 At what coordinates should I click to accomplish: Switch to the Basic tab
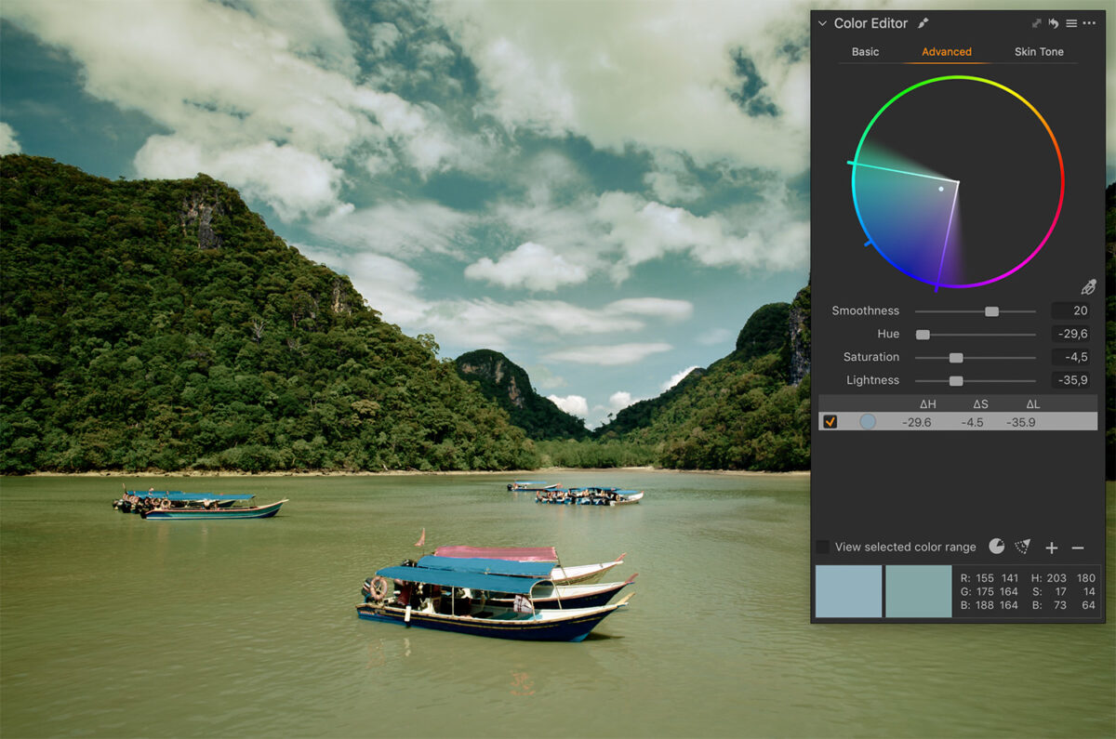point(865,52)
